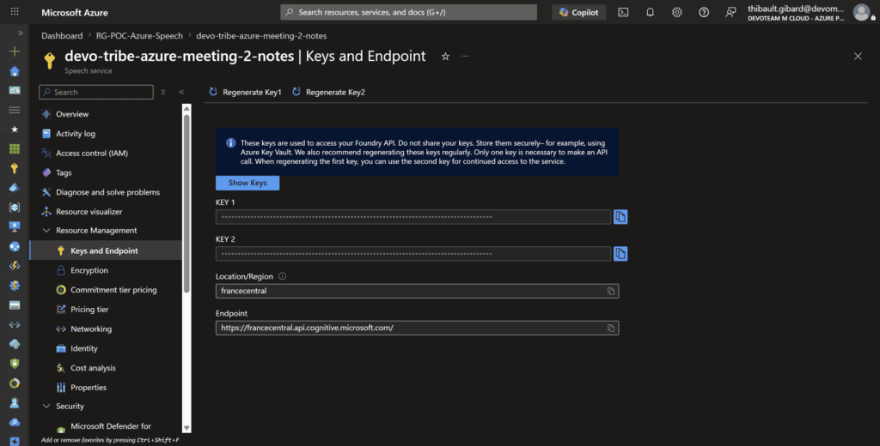This screenshot has height=446, width=880.
Task: Click the user account avatar
Action: (861, 12)
